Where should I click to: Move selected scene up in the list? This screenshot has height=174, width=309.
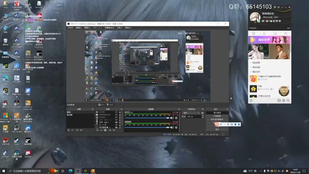pos(77,130)
